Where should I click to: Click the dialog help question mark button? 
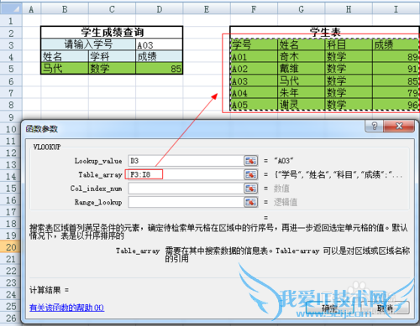tap(375, 127)
